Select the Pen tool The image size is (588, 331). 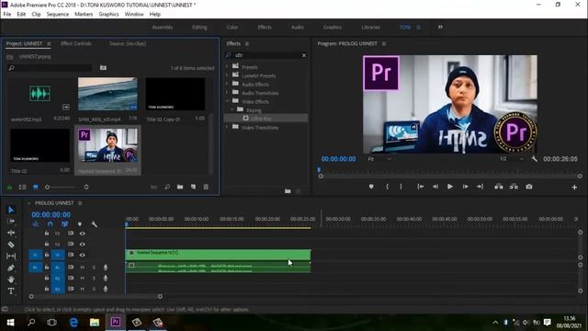click(11, 268)
